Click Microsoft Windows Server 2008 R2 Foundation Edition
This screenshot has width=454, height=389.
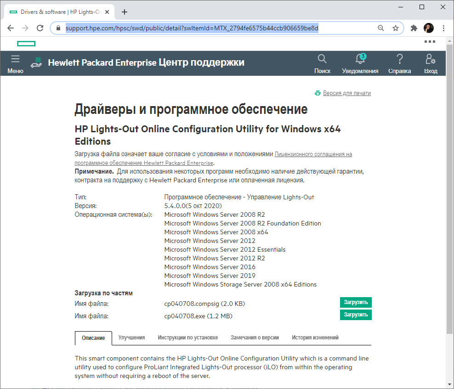point(243,224)
